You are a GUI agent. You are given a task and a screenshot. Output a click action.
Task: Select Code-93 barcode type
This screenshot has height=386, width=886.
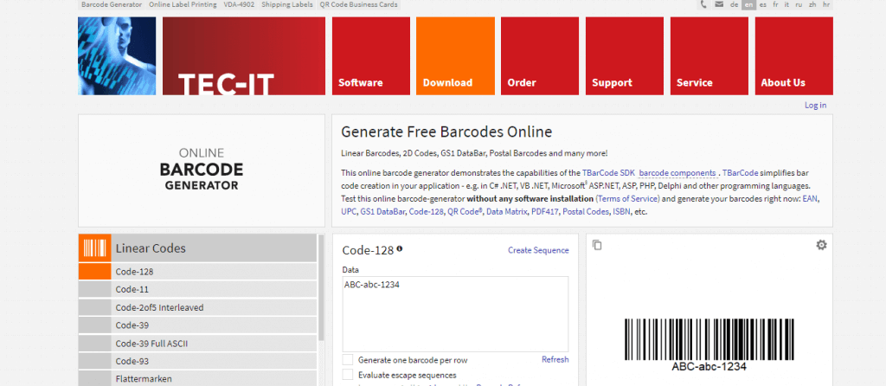click(198, 361)
